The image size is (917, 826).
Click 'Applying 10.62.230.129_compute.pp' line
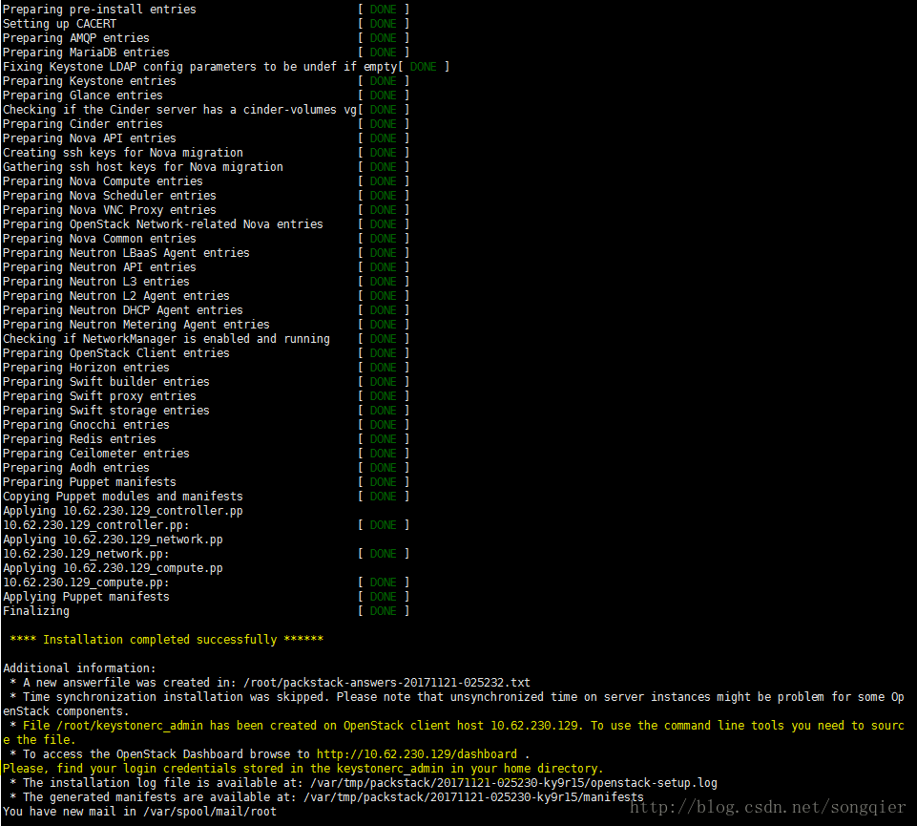[113, 569]
